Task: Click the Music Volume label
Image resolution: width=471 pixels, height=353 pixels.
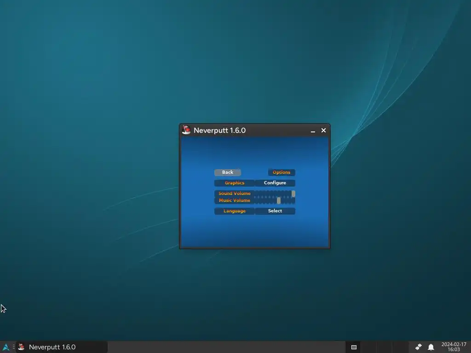Action: point(234,200)
